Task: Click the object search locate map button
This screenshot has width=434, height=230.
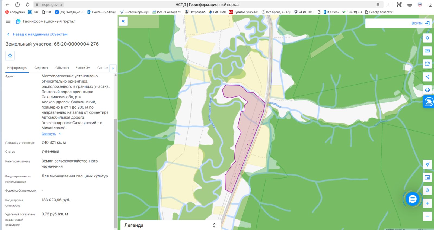Action: (x=427, y=190)
